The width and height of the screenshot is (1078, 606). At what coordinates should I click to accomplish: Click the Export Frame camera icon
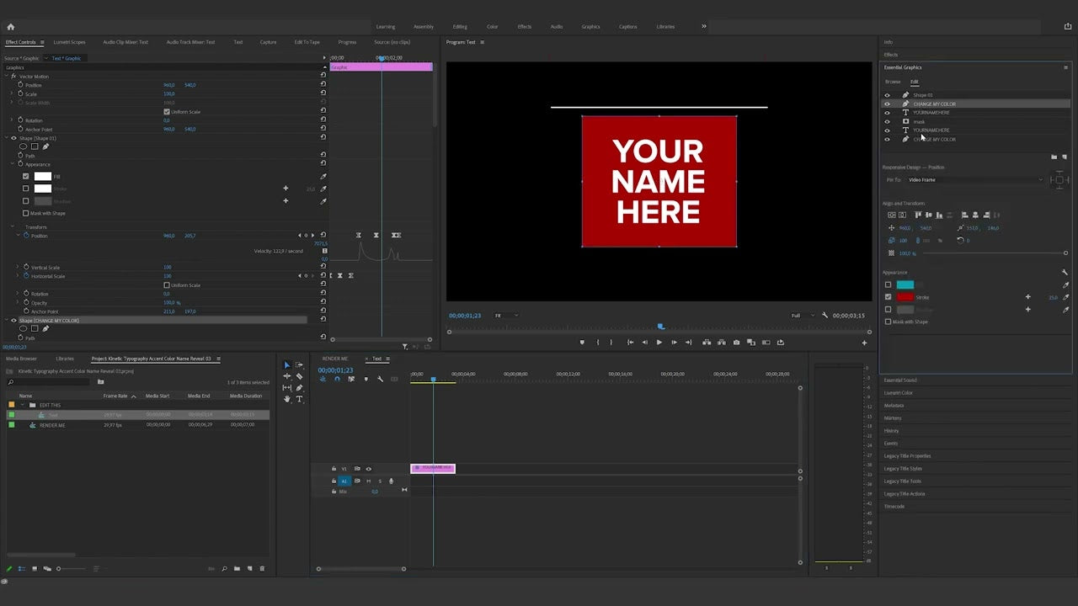tap(736, 342)
